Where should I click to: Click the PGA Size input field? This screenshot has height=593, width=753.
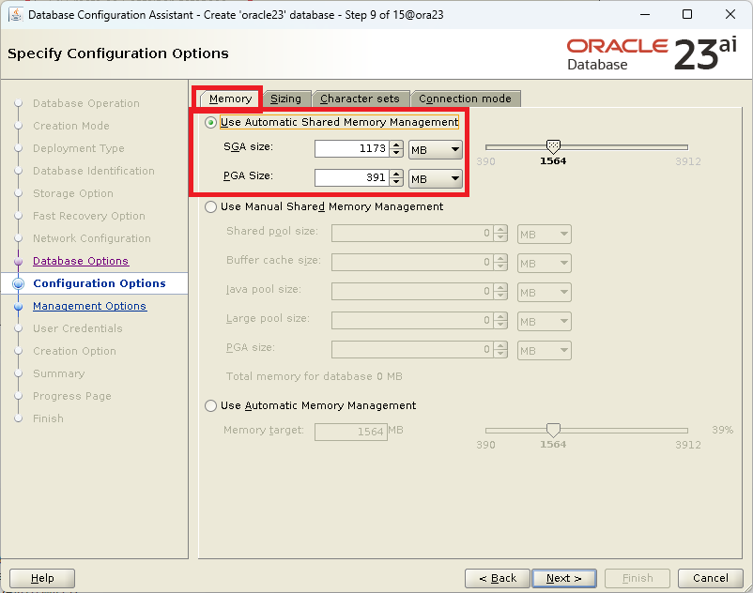pyautogui.click(x=352, y=177)
